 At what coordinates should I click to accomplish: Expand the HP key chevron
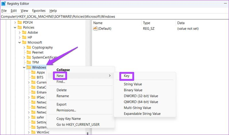pos(19,38)
